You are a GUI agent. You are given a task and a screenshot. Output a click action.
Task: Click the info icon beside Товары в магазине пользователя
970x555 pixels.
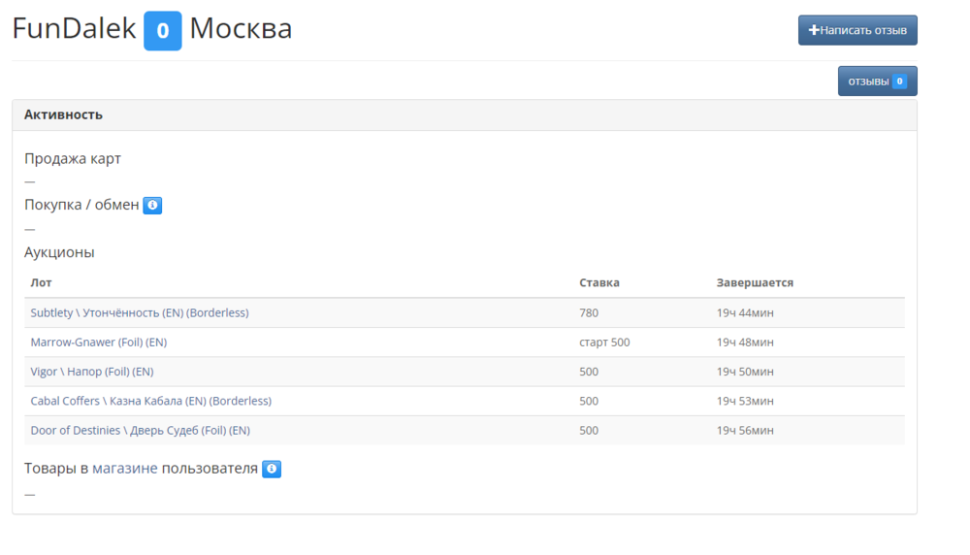[272, 470]
